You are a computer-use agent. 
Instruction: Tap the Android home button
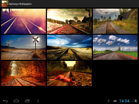coord(16,101)
